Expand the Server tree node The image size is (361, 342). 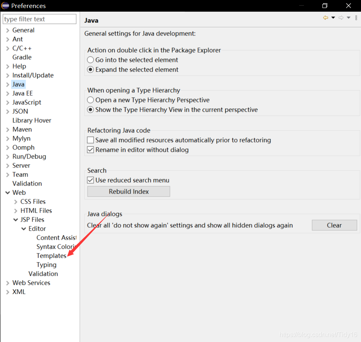tap(8, 166)
